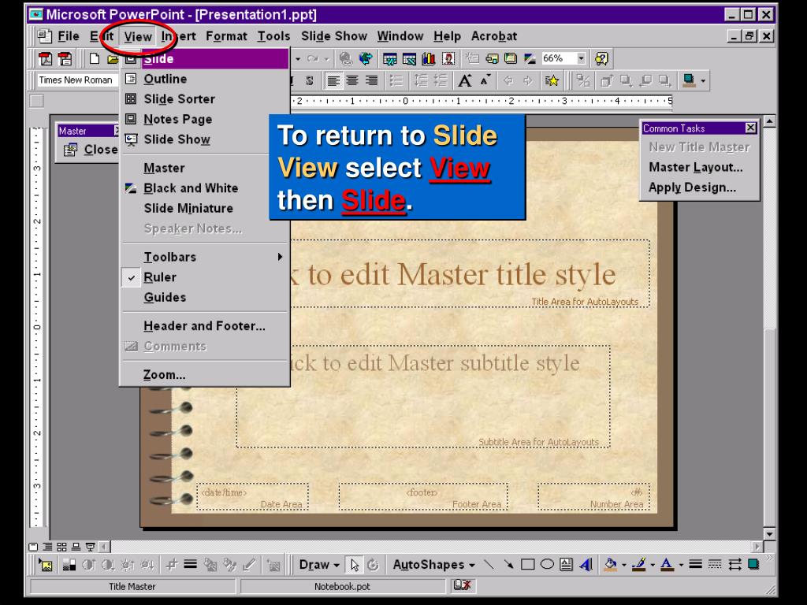Click Master Layout... in Common Tasks

(695, 167)
